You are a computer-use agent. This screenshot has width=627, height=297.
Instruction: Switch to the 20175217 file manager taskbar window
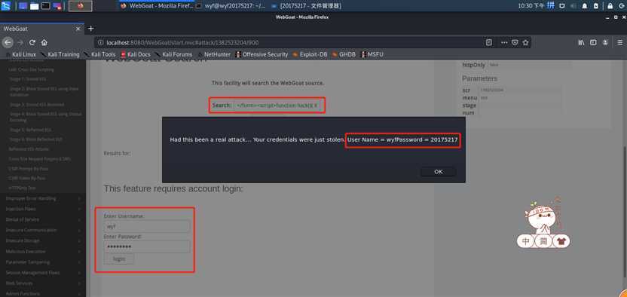(x=306, y=6)
